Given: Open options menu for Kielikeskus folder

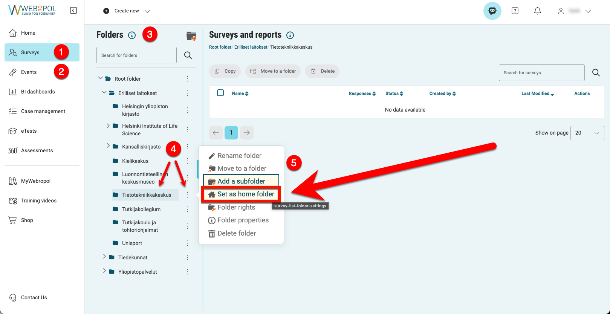Looking at the screenshot, I should (x=188, y=161).
